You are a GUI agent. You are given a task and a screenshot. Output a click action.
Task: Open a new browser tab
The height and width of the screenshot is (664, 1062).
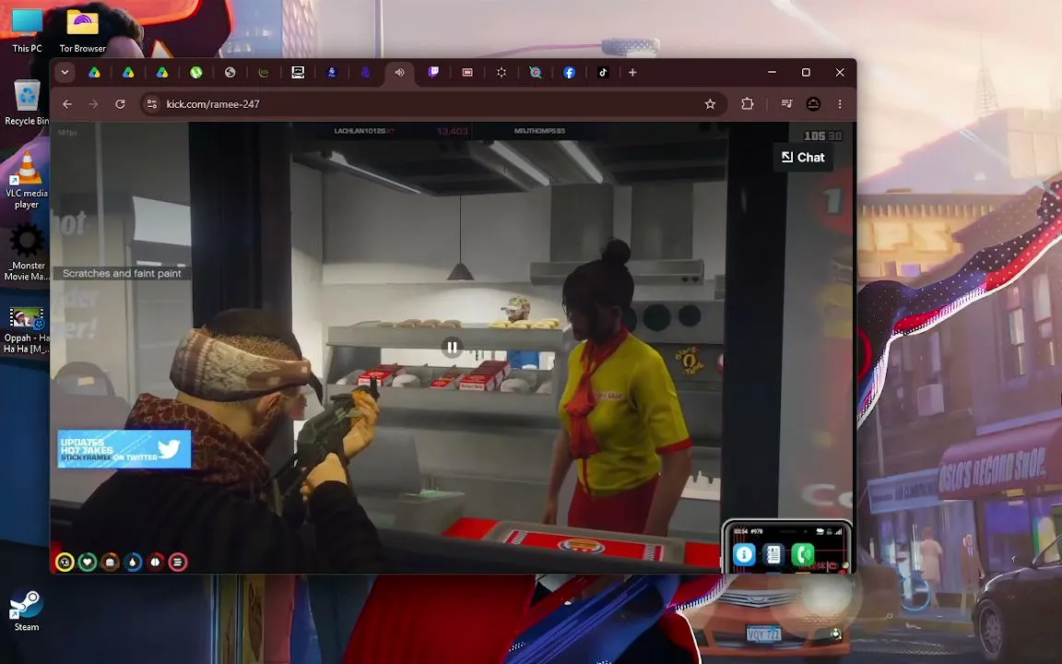pyautogui.click(x=632, y=73)
